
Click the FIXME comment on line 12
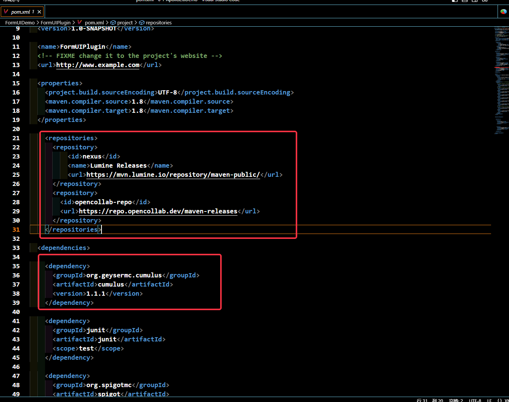[x=130, y=56]
